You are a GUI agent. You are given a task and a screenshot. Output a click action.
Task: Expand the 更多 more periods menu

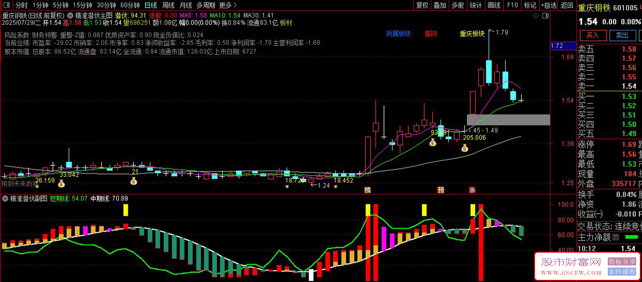pyautogui.click(x=229, y=5)
